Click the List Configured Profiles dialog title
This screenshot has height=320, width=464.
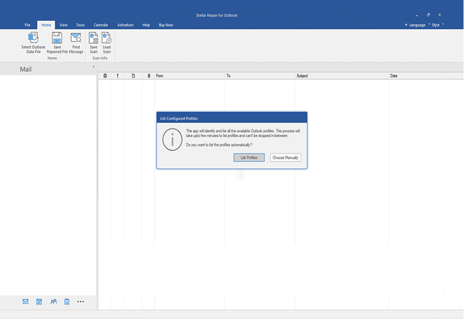(179, 118)
